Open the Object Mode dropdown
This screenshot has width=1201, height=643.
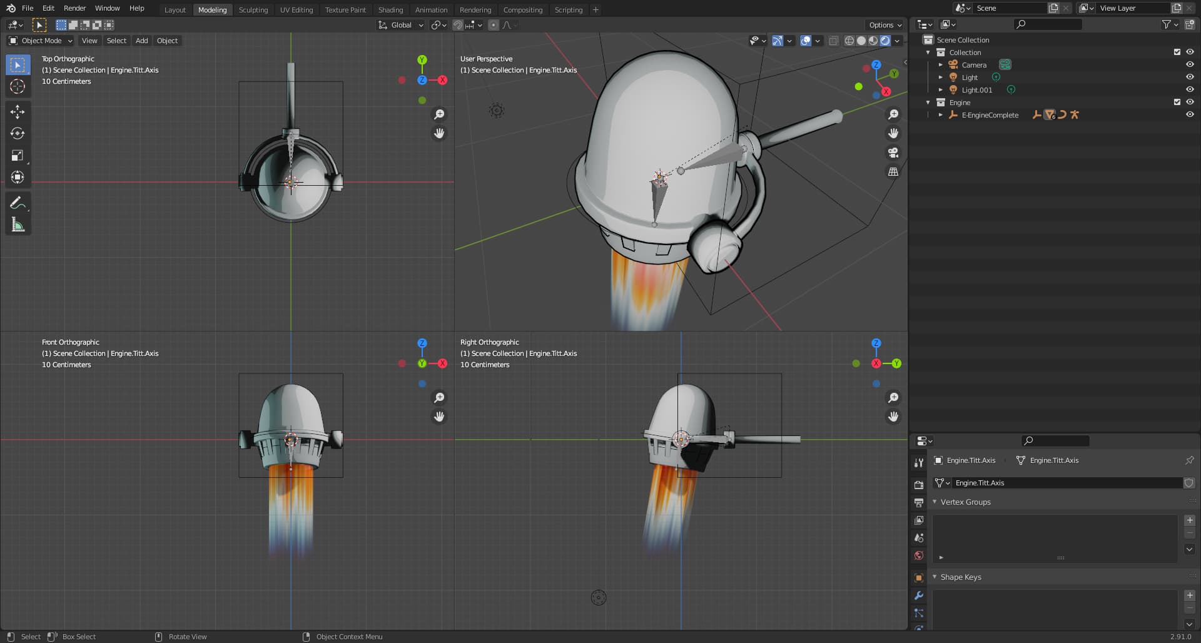tap(41, 41)
